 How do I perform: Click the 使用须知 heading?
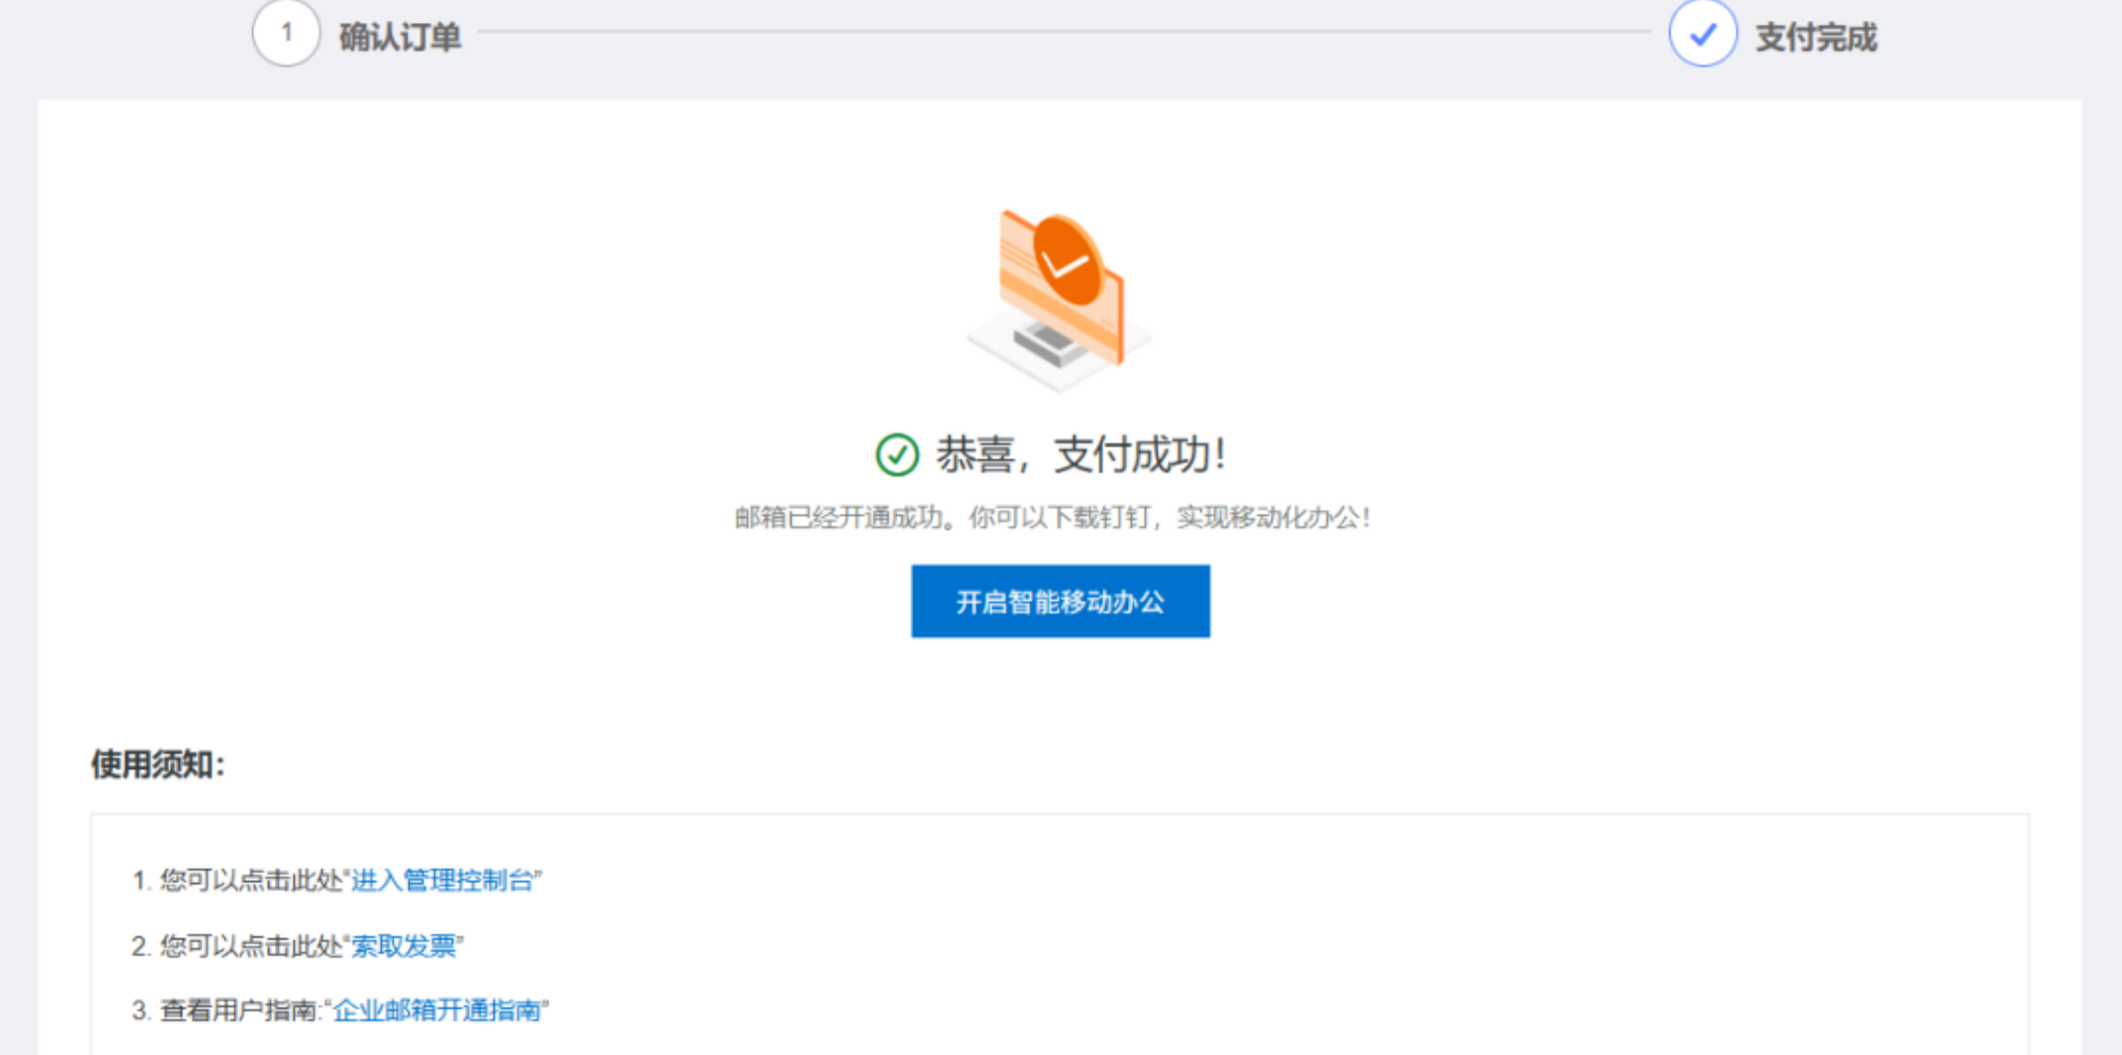[x=158, y=764]
